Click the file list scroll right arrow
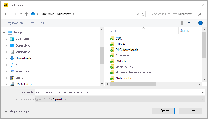208x119 pixels. 200,84
